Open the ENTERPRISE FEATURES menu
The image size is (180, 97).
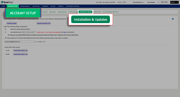click(x=73, y=6)
